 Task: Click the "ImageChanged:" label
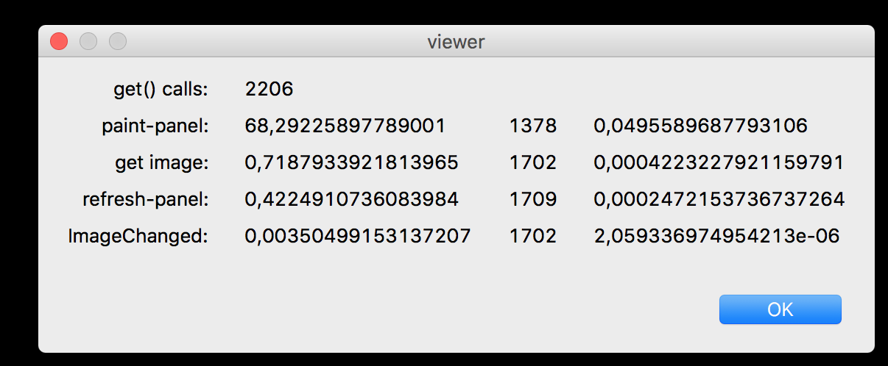click(138, 237)
